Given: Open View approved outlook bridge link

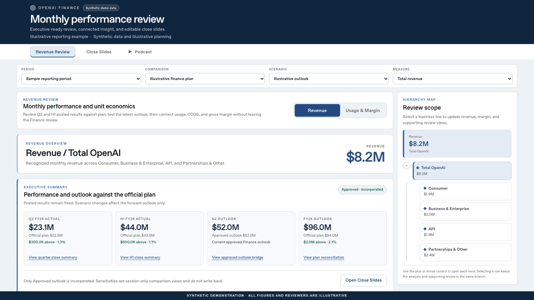Looking at the screenshot, I should 237,257.
